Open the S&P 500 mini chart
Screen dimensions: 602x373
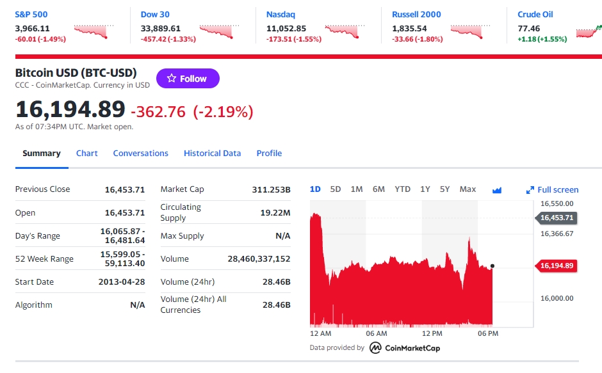click(x=94, y=31)
